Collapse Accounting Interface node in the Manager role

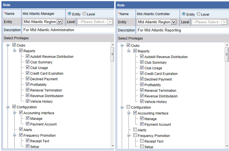15,113
